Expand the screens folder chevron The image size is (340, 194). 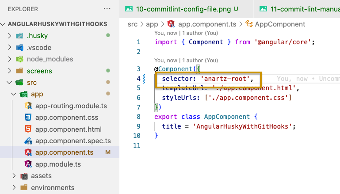[x=9, y=71]
